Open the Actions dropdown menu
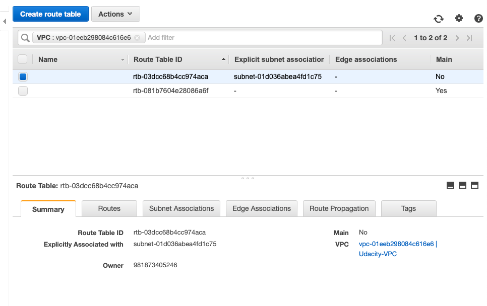The width and height of the screenshot is (487, 306). pos(115,14)
